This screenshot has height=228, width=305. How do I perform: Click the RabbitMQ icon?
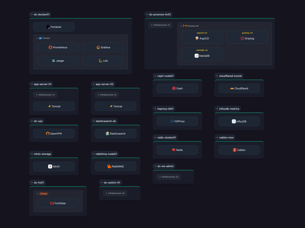[x=109, y=166]
